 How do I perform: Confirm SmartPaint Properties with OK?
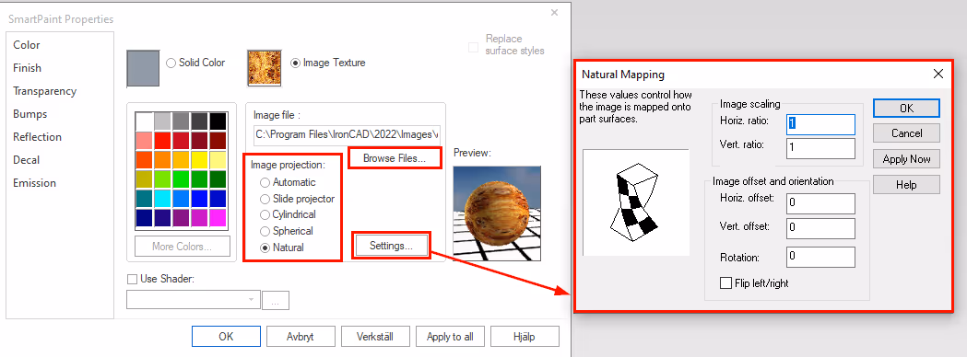(226, 337)
